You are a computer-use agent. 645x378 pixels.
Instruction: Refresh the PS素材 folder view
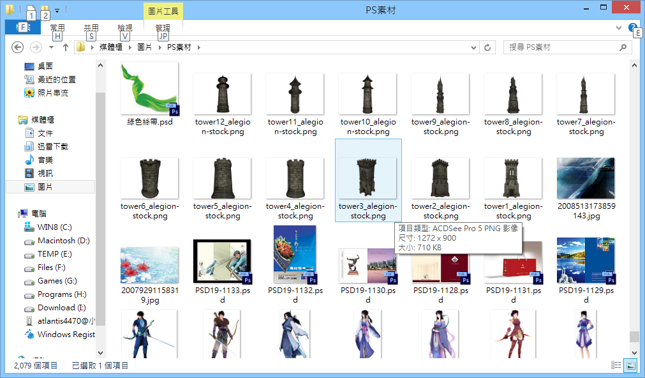pyautogui.click(x=488, y=47)
